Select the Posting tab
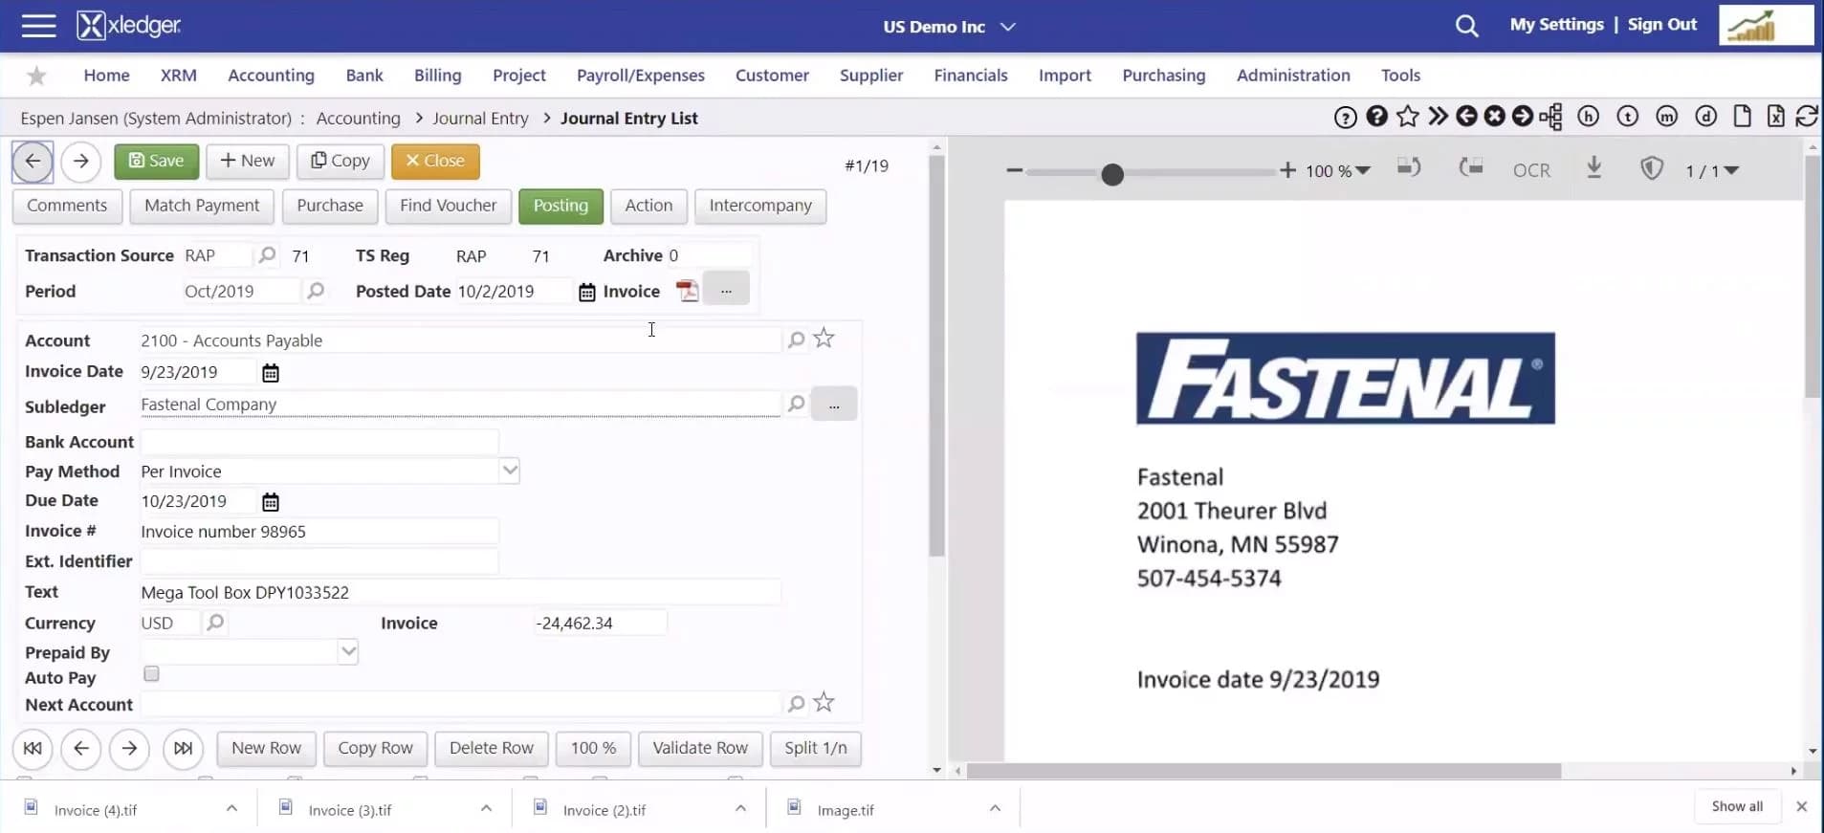Image resolution: width=1824 pixels, height=833 pixels. pos(560,206)
